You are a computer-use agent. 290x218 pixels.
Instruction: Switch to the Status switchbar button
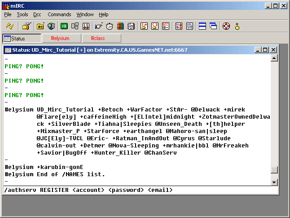[22, 38]
